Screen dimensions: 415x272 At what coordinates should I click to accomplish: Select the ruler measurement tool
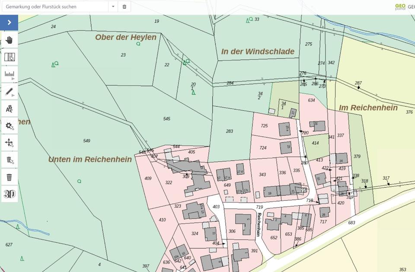(9, 74)
